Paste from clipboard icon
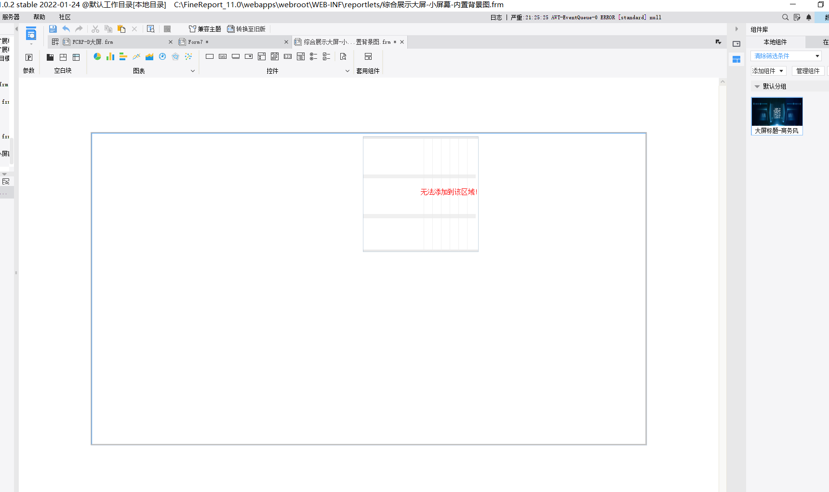 (121, 29)
